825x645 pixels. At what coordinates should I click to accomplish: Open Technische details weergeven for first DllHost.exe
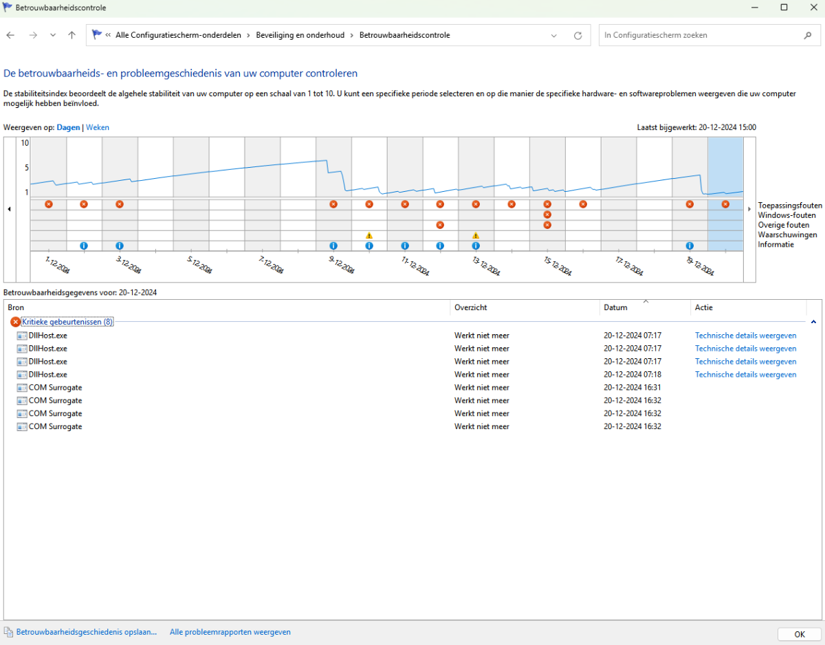click(745, 336)
